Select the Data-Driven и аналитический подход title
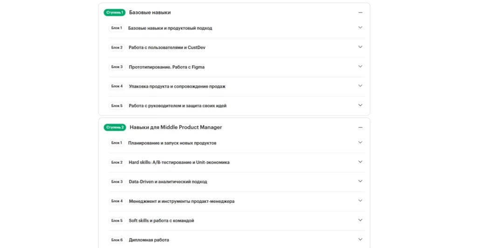 (168, 182)
